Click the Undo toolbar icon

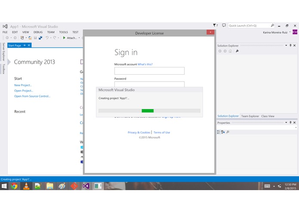click(x=47, y=38)
